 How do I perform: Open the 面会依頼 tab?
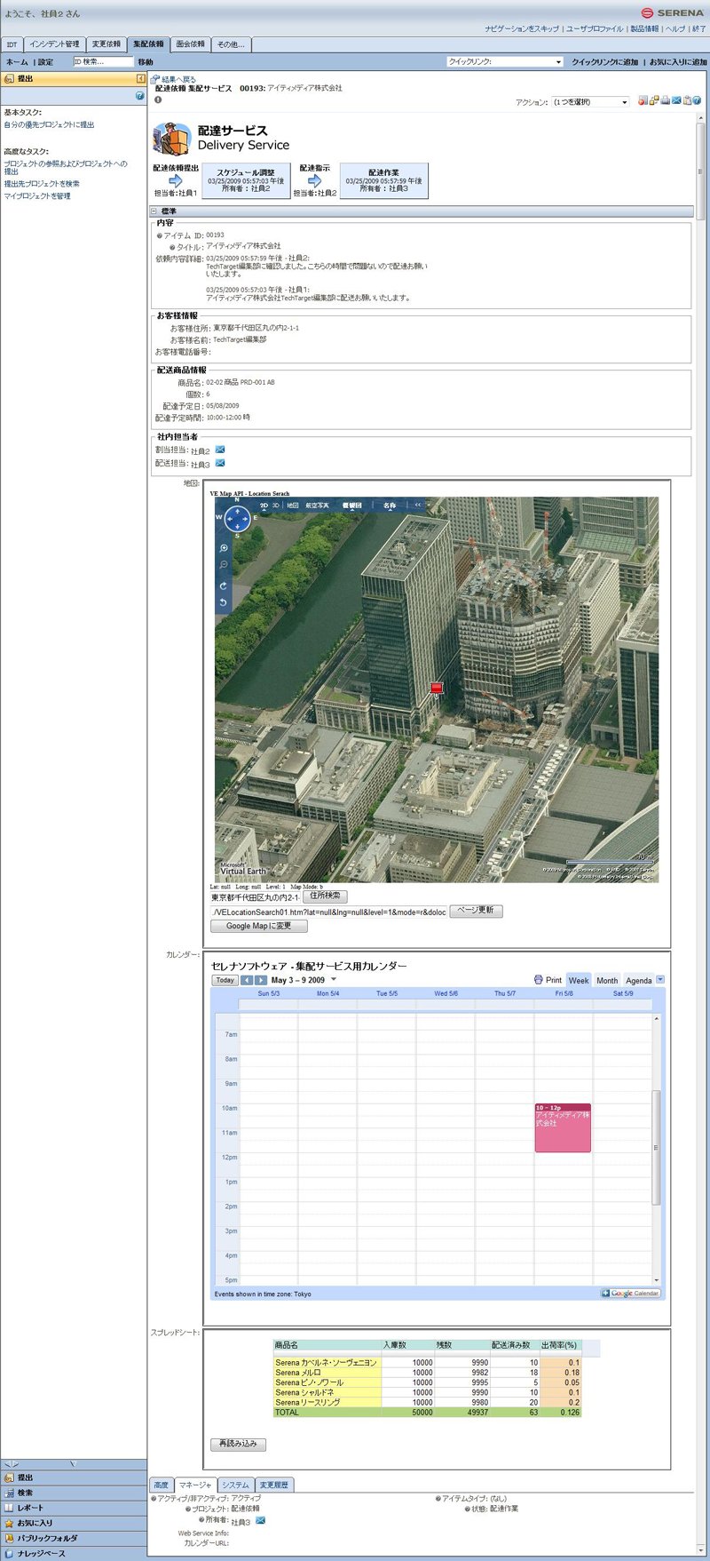pos(191,44)
